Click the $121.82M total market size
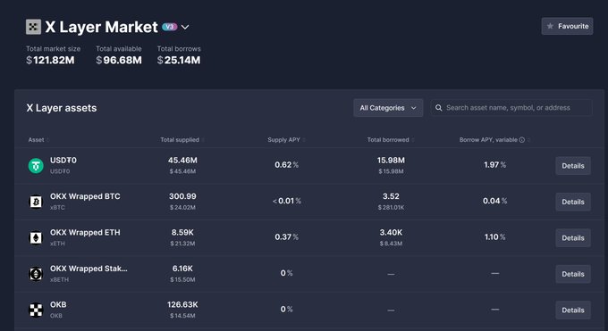This screenshot has width=608, height=331. [50, 60]
